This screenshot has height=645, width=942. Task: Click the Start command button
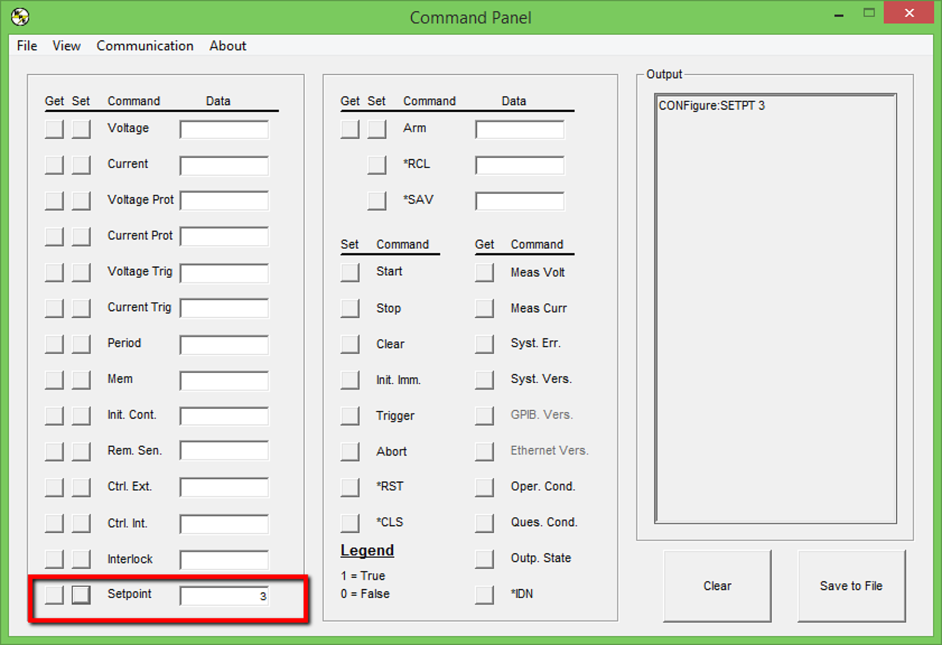(350, 273)
